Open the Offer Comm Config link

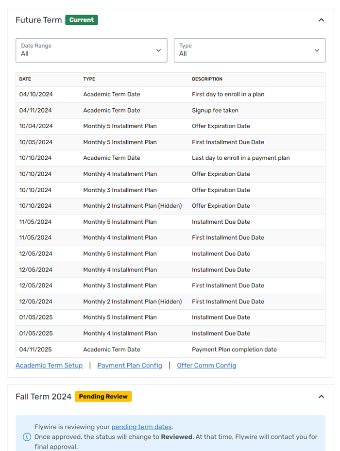point(206,365)
